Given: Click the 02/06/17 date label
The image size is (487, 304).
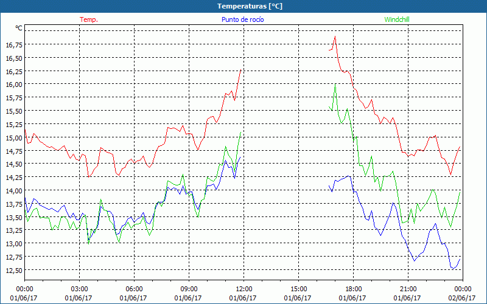Looking at the screenshot, I should [x=462, y=298].
